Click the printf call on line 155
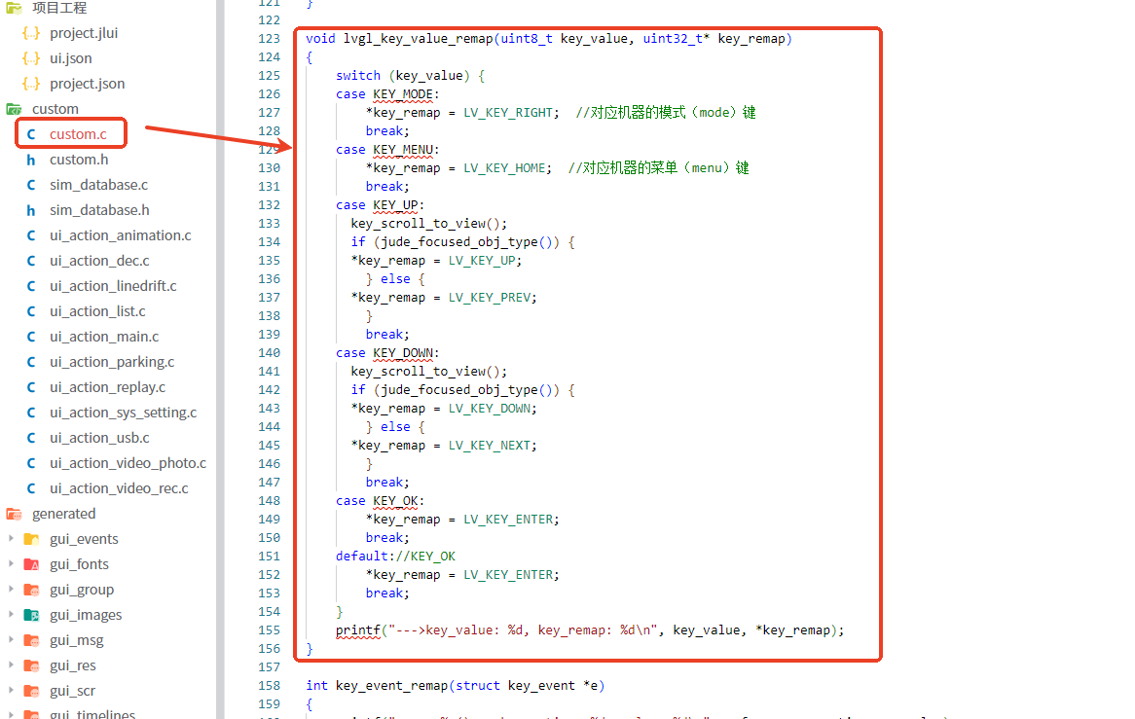Viewport: 1135px width, 719px height. (358, 630)
